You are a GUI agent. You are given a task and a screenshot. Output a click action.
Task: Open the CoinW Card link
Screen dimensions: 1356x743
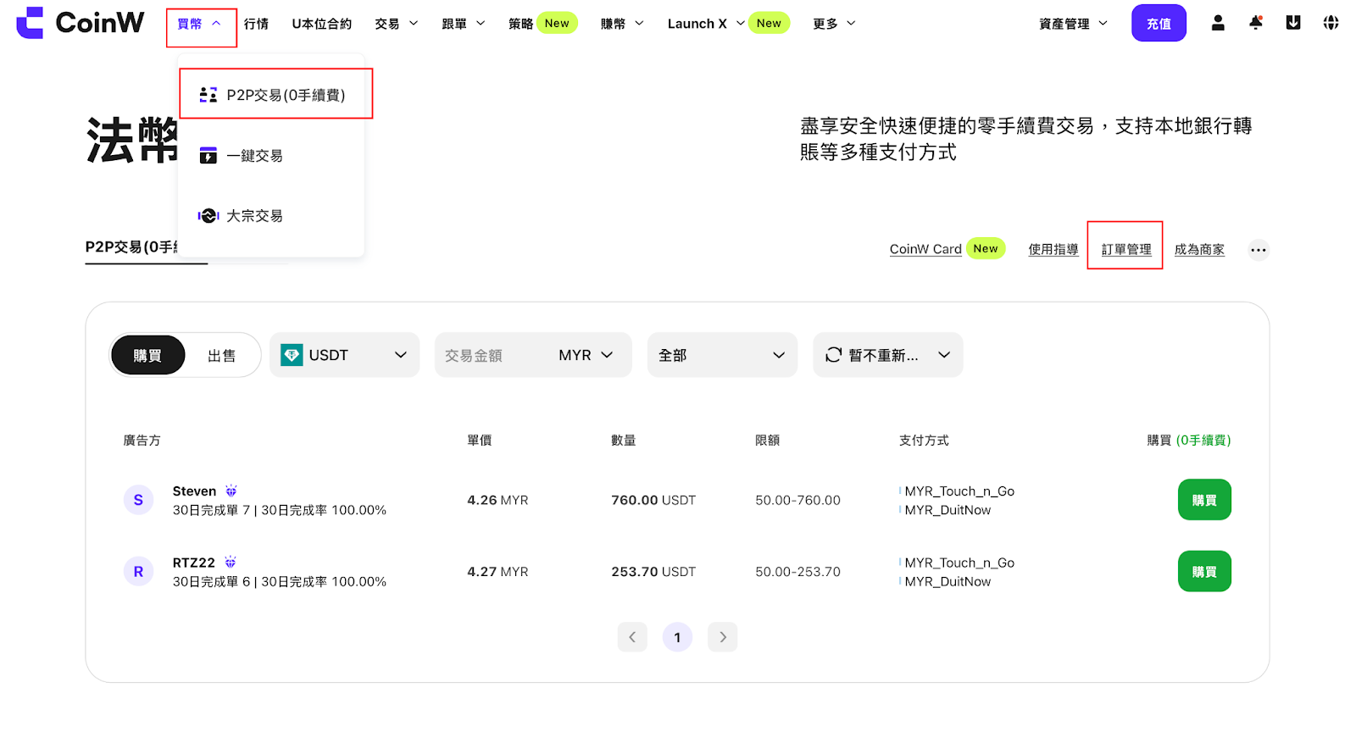925,249
